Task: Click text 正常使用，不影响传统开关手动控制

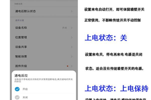Action: tap(113, 20)
